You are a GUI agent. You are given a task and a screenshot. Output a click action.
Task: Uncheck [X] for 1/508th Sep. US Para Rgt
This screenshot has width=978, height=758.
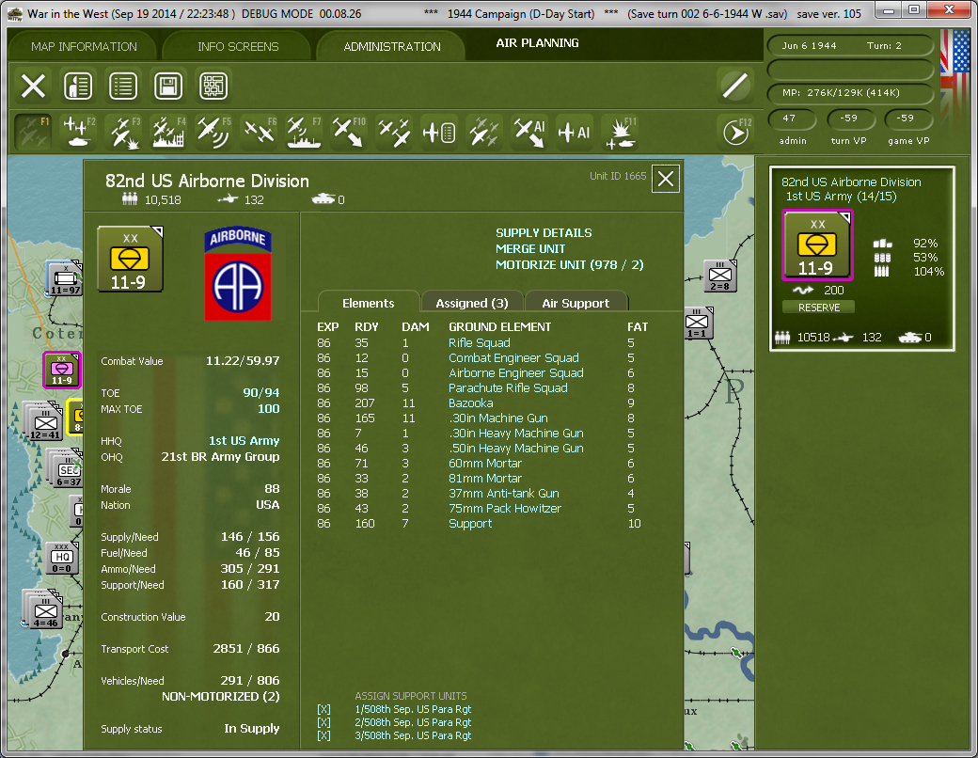[x=323, y=709]
